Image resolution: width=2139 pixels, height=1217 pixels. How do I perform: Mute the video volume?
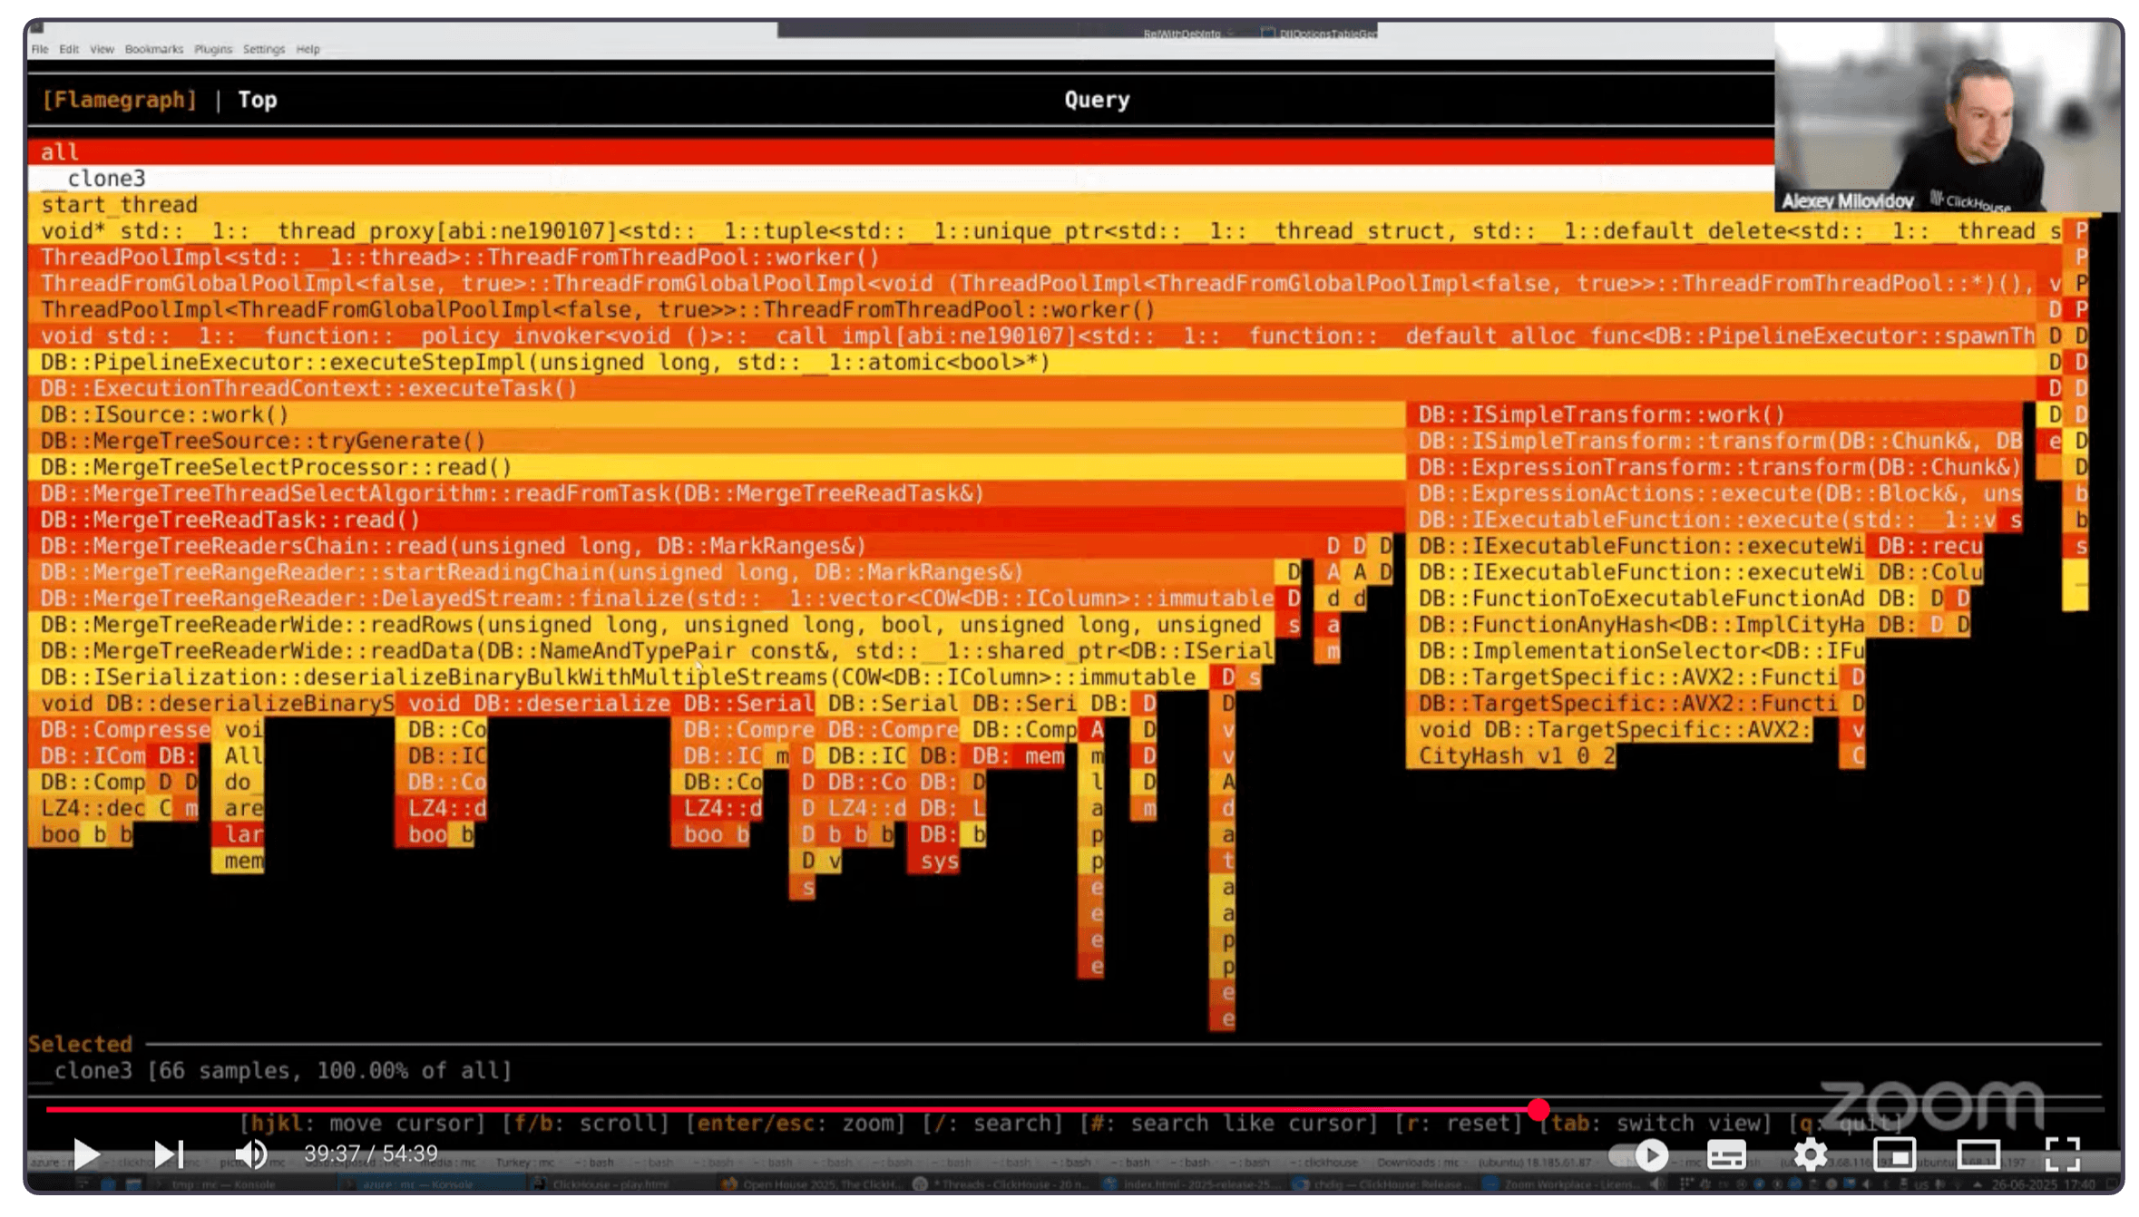pyautogui.click(x=250, y=1154)
